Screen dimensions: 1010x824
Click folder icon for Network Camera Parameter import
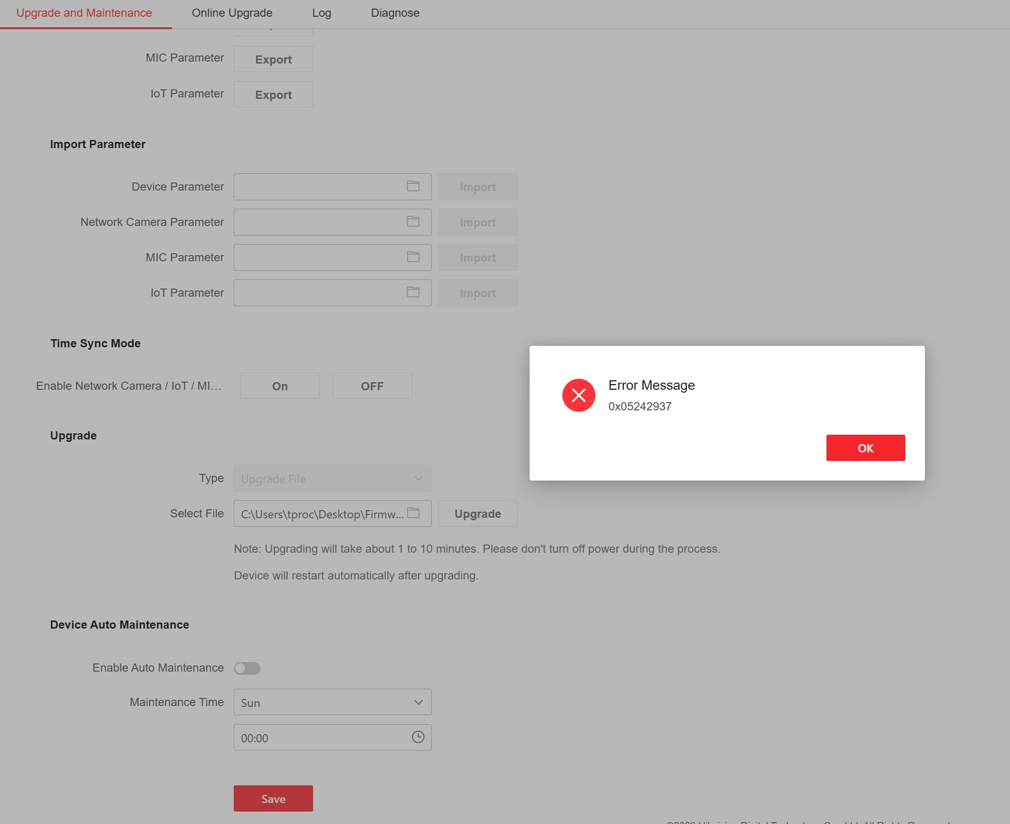[413, 222]
